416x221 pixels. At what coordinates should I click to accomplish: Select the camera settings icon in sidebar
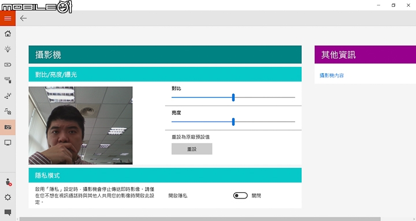[x=8, y=127]
